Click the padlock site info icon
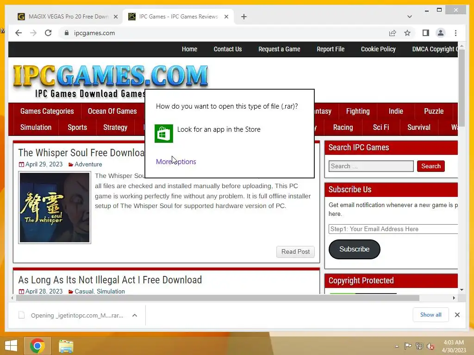474x355 pixels. 67,33
